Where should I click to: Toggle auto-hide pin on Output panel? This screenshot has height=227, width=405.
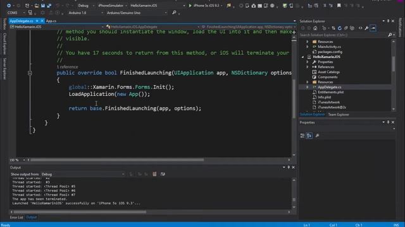click(x=289, y=167)
